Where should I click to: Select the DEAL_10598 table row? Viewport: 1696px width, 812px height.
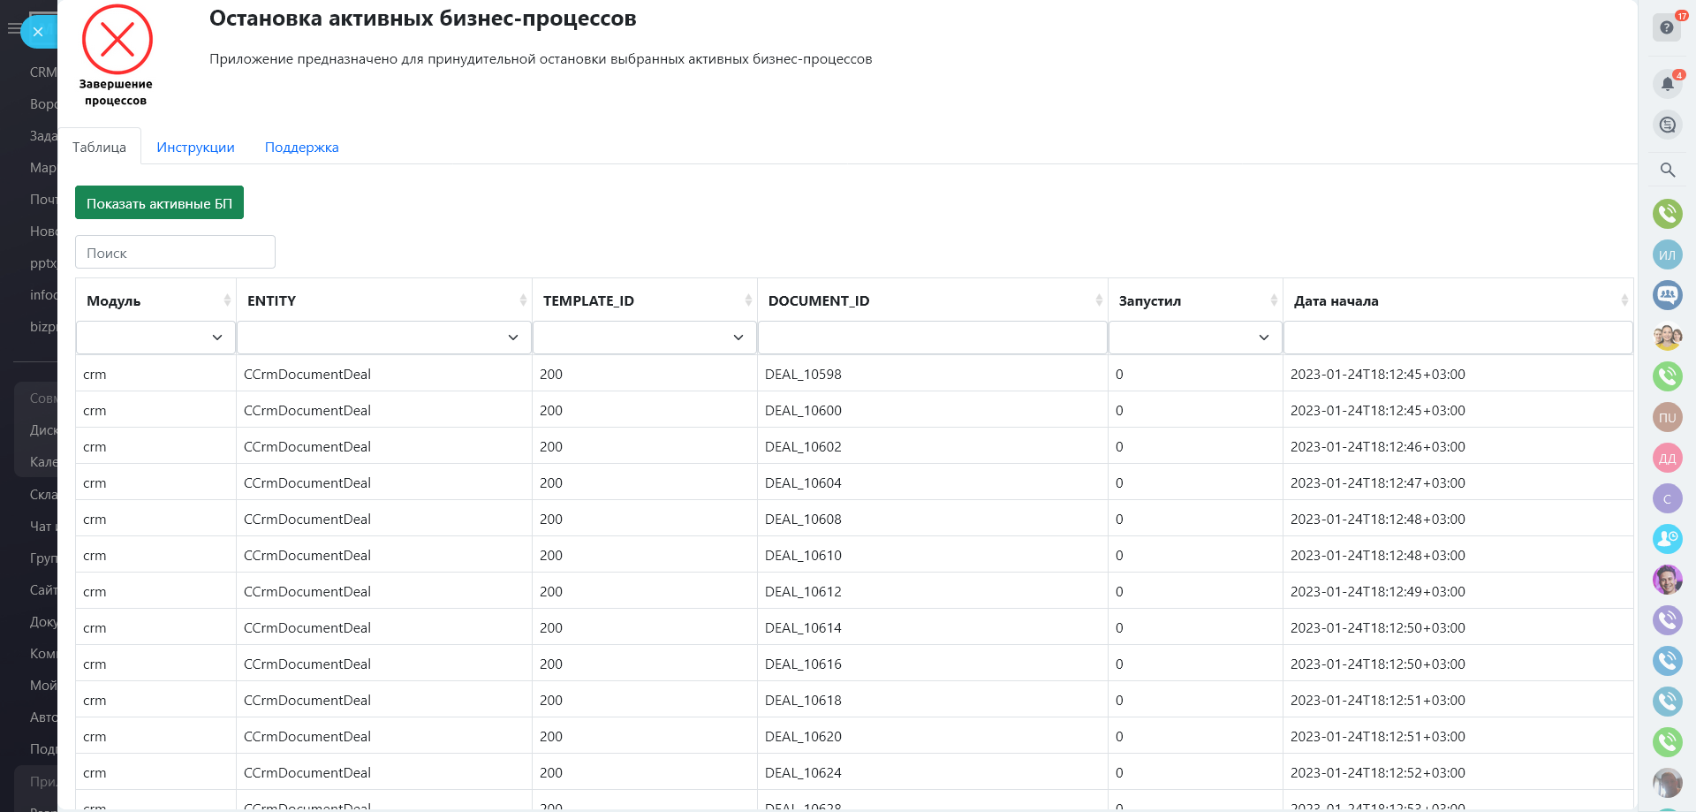click(x=803, y=375)
